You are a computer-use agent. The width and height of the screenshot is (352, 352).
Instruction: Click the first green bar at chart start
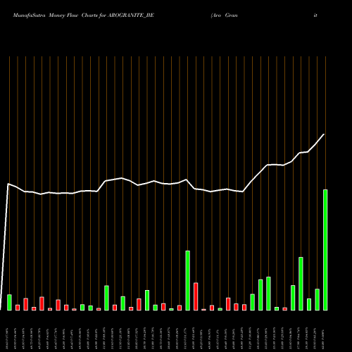10,303
